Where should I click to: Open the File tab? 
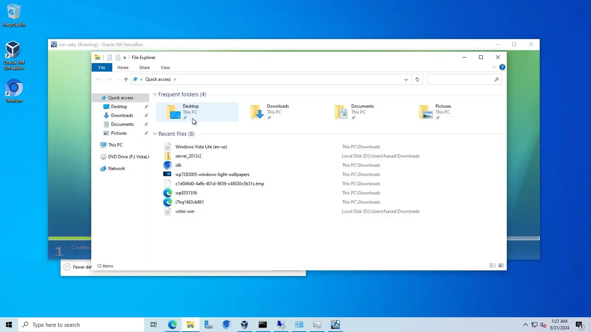(x=102, y=68)
